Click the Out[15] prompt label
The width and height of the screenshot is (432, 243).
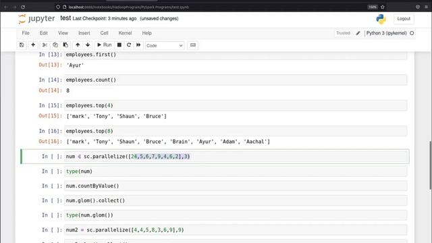click(x=51, y=115)
